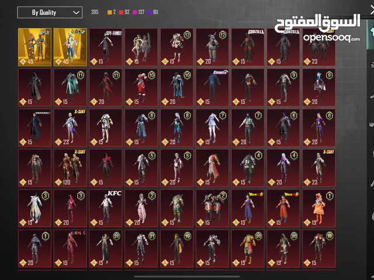Select the X-SUIT outfit in third row
This screenshot has width=374, height=280.
pyautogui.click(x=70, y=128)
